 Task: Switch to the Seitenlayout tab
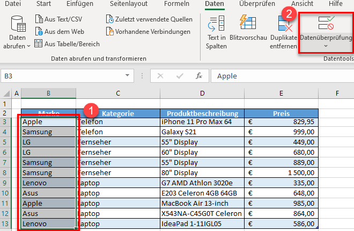(x=129, y=4)
